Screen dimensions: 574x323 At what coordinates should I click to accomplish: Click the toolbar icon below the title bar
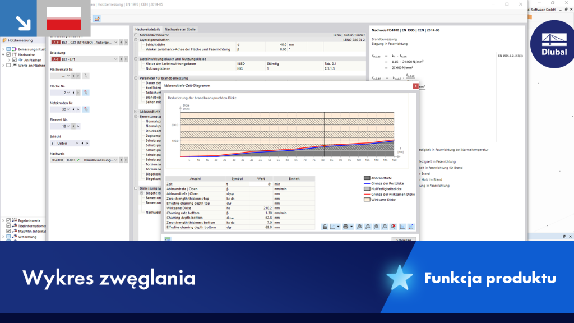pos(96,19)
